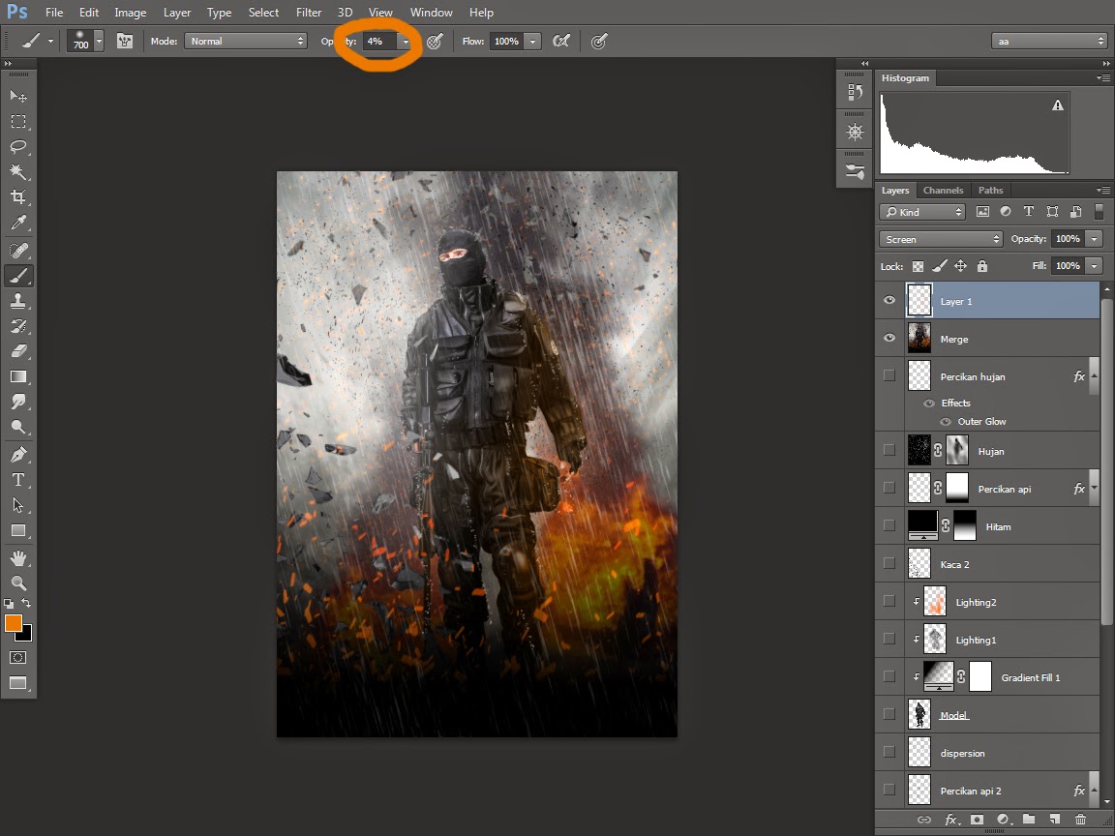Image resolution: width=1115 pixels, height=836 pixels.
Task: Open the Filter menu
Action: tap(309, 13)
